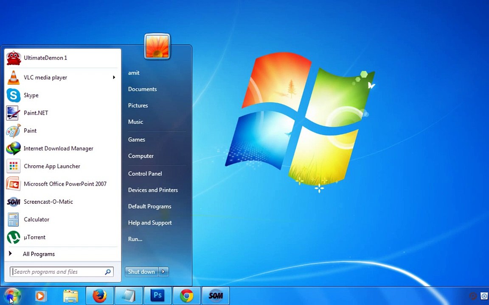This screenshot has height=305, width=489.
Task: Open Pictures from the Start menu
Action: coord(138,105)
